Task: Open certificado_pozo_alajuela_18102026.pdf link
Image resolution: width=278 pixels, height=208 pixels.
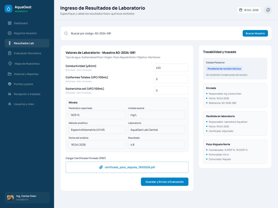Action: (130, 167)
